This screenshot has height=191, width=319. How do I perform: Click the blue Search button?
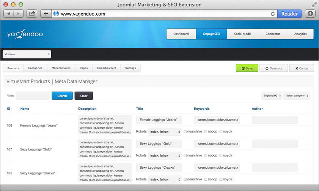click(x=62, y=96)
